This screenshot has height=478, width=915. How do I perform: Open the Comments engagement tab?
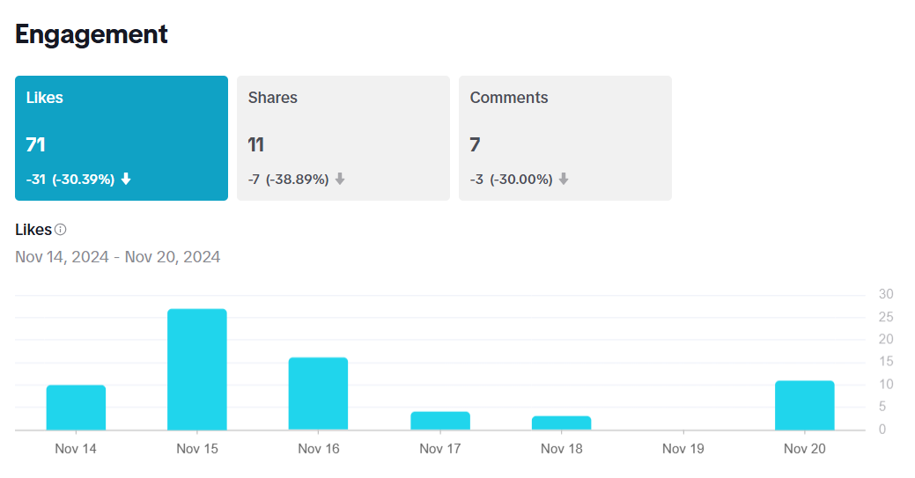coord(565,137)
